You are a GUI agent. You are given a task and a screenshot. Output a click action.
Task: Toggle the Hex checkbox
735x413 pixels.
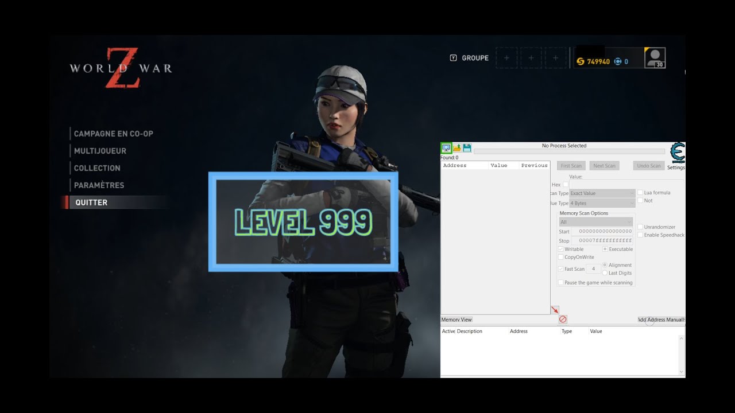coord(566,185)
